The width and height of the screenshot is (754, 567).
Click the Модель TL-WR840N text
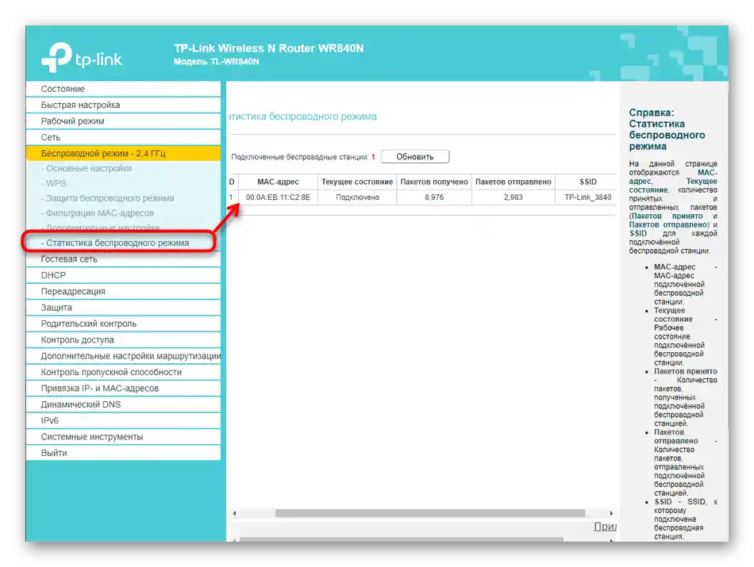pyautogui.click(x=217, y=62)
